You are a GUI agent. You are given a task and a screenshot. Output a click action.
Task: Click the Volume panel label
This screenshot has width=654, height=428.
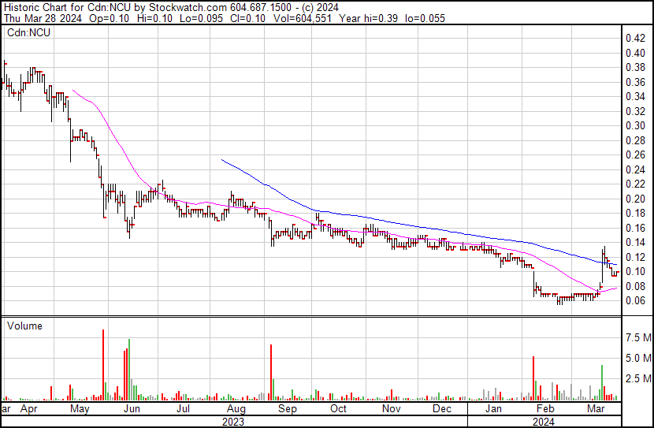pyautogui.click(x=24, y=326)
